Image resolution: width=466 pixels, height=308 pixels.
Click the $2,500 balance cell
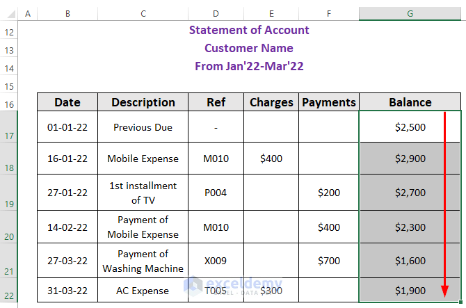[x=410, y=127]
